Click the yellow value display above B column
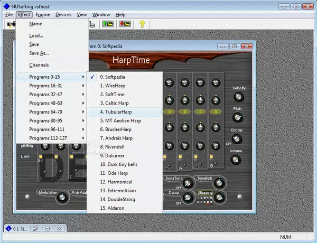The image size is (317, 243). click(x=215, y=112)
